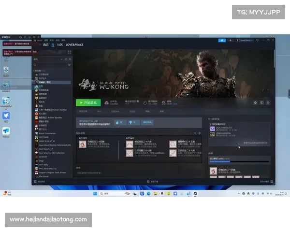This screenshot has width=290, height=232.
Task: Open the Community tab in Steam navigation
Action: 60,45
